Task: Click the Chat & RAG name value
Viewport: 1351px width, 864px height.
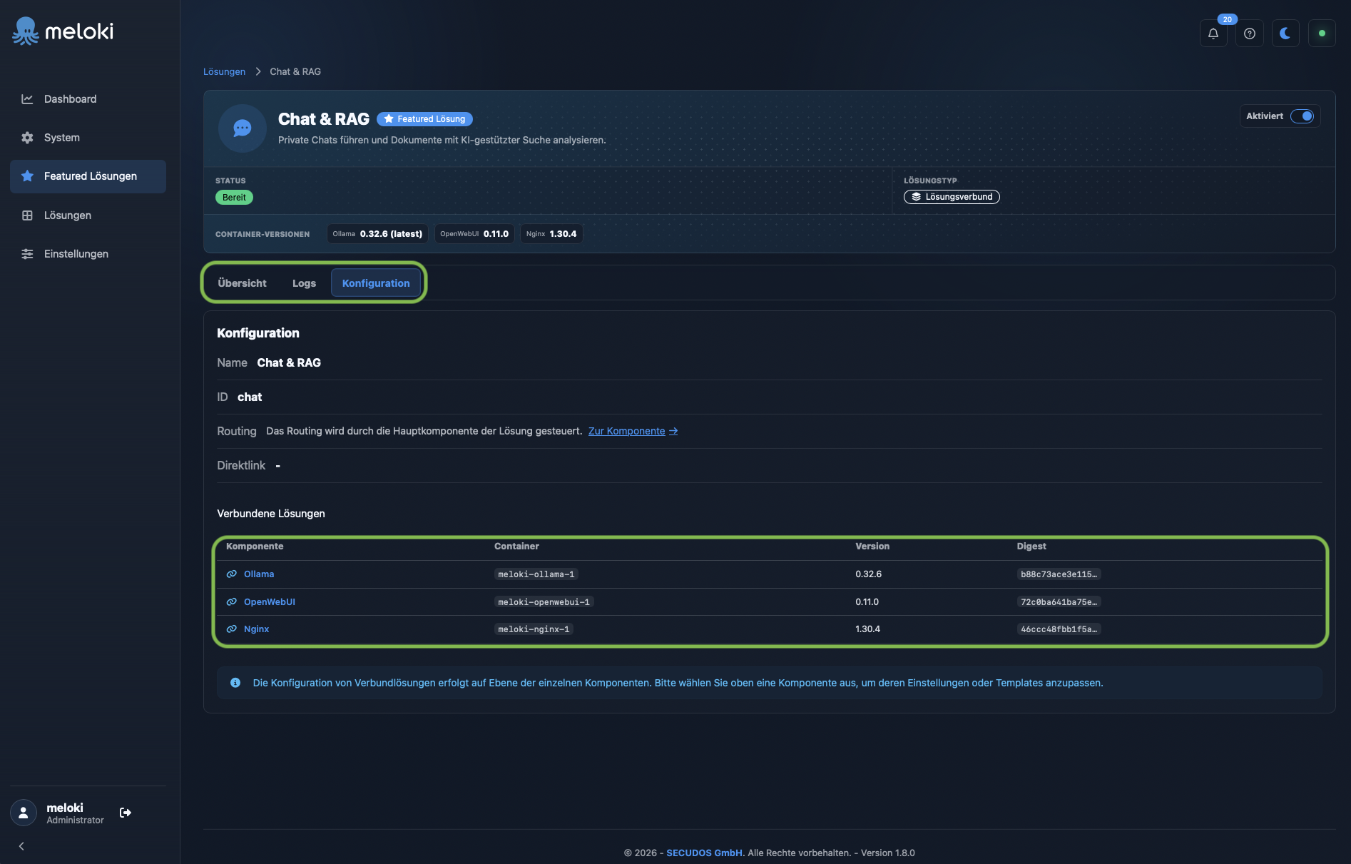Action: tap(289, 363)
